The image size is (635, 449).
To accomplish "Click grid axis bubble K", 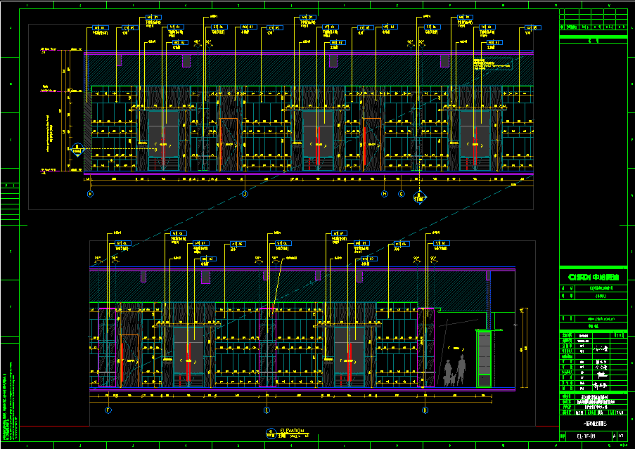I will 89,193.
